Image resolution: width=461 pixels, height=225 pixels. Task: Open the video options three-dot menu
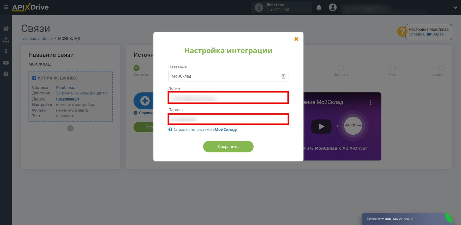(x=370, y=102)
